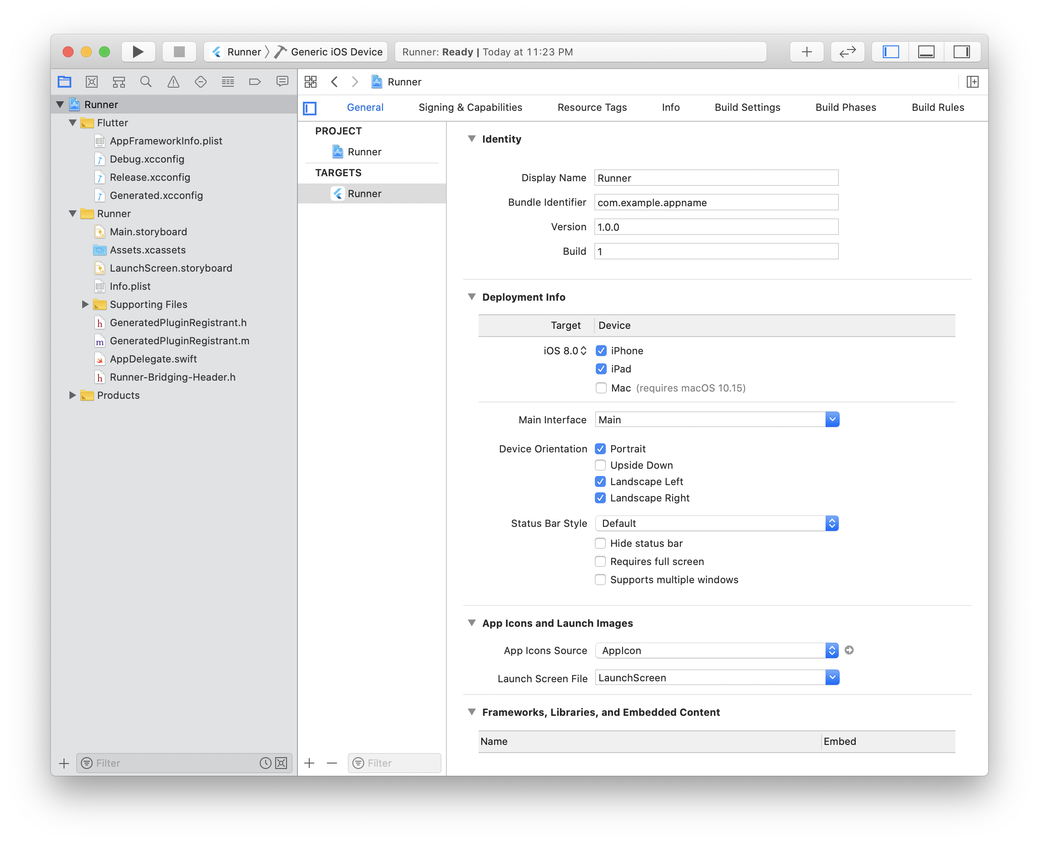Add a new target with the plus button
This screenshot has width=1039, height=843.
[309, 763]
